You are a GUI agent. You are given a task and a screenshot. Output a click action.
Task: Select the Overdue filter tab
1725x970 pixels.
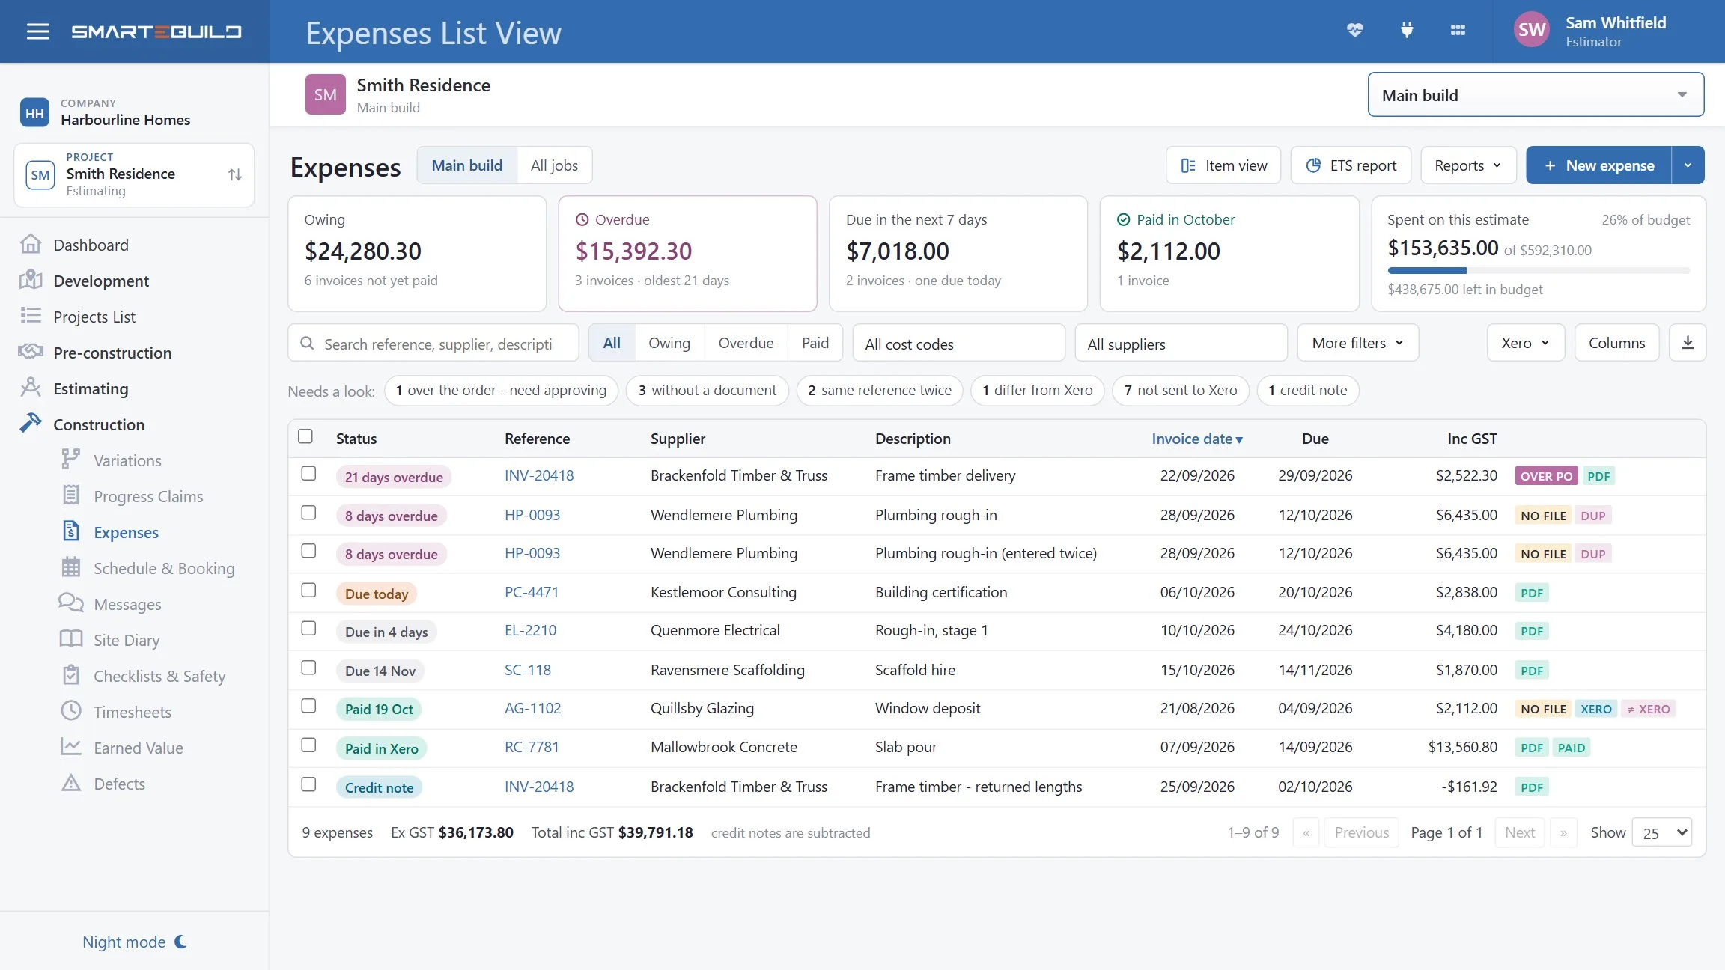(746, 343)
